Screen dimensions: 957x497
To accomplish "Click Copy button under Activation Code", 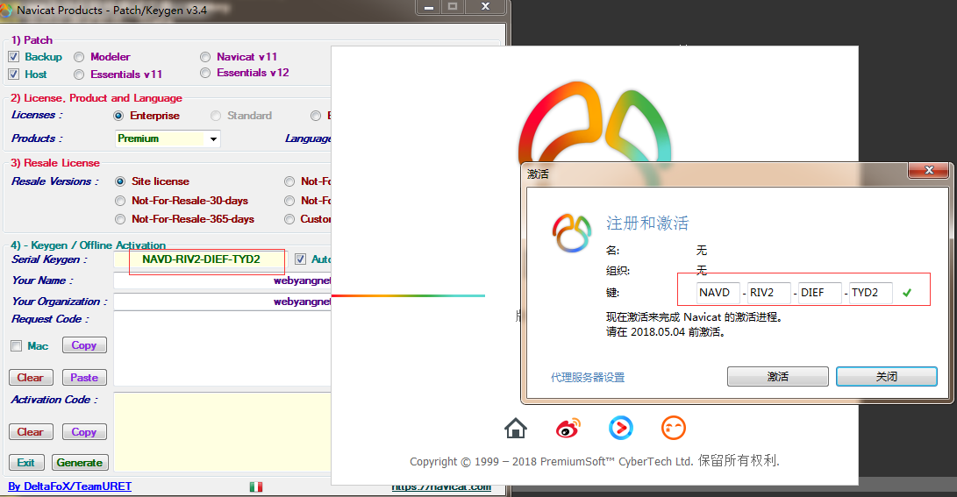I will 84,432.
